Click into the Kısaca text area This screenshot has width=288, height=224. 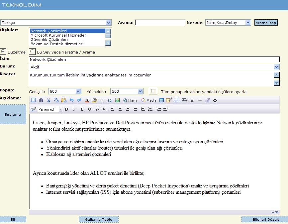click(151, 79)
